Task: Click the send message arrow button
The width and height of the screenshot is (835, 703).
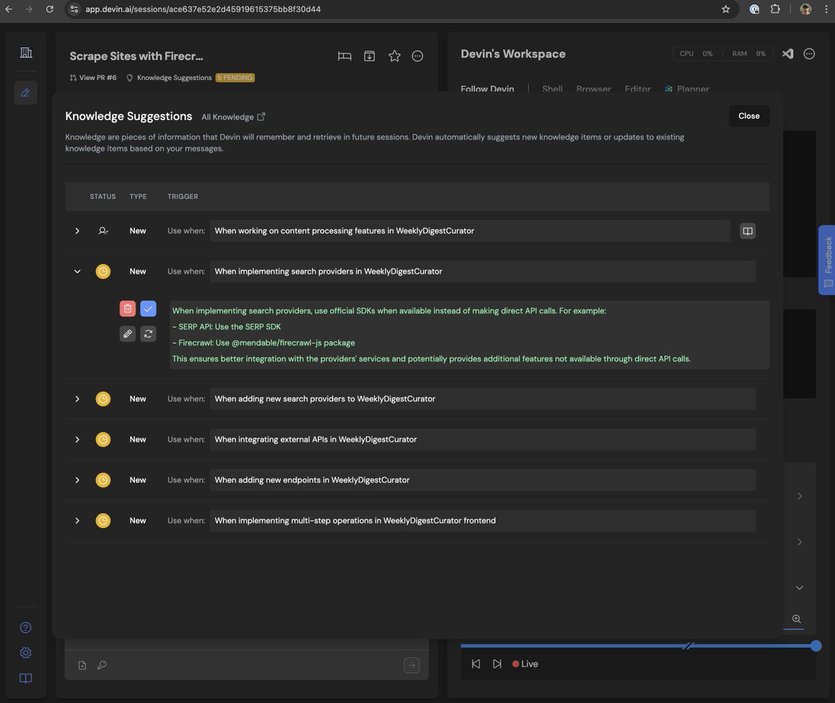Action: tap(412, 665)
